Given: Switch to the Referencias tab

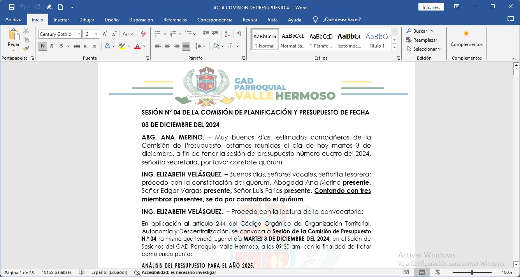Looking at the screenshot, I should click(x=175, y=19).
